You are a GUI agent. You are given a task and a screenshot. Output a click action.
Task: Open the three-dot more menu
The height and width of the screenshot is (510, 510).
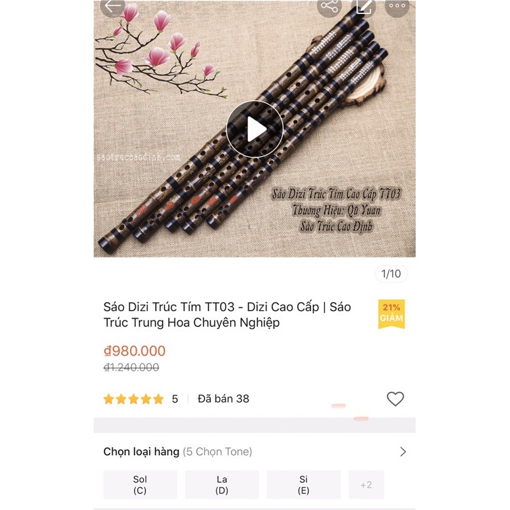pyautogui.click(x=397, y=6)
